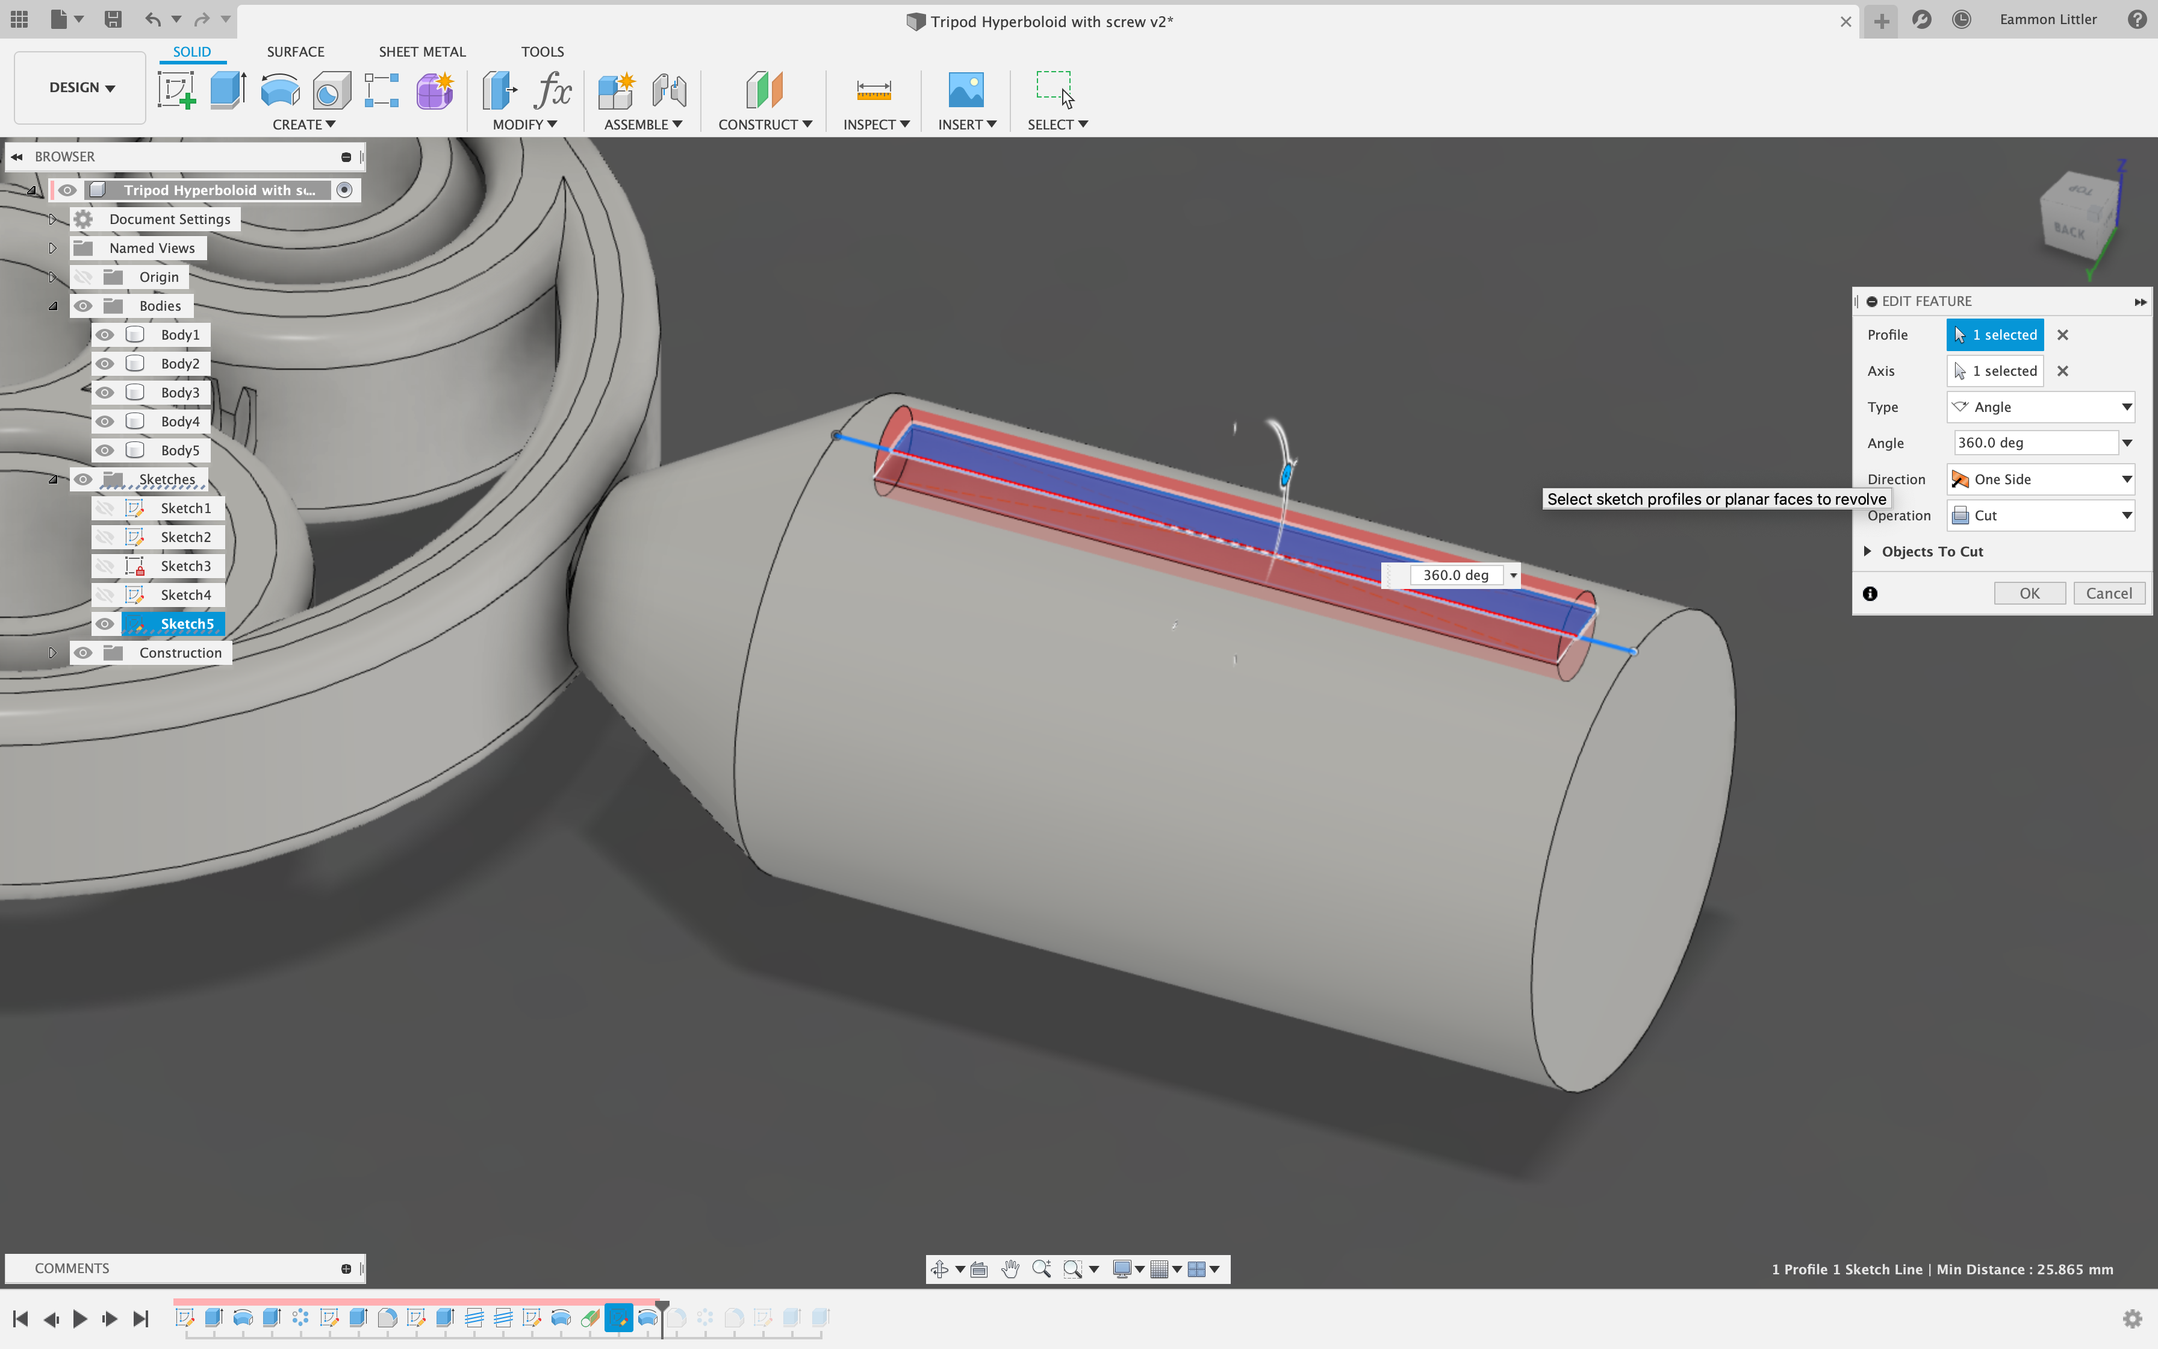This screenshot has width=2158, height=1349.
Task: Expand the Bodies folder in browser
Action: pyautogui.click(x=53, y=305)
